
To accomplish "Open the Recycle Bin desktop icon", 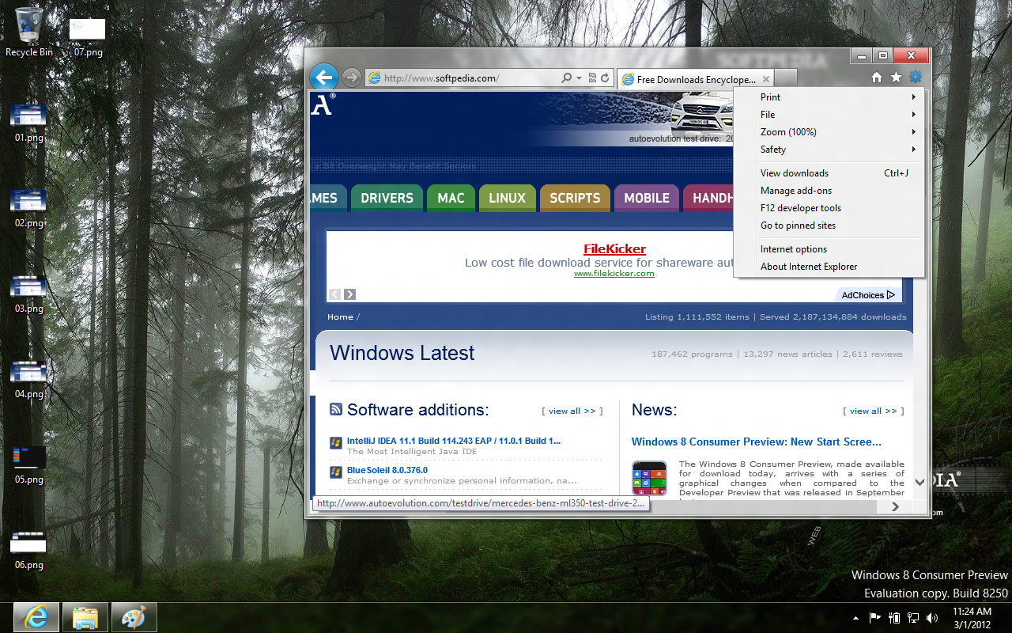I will click(x=29, y=32).
